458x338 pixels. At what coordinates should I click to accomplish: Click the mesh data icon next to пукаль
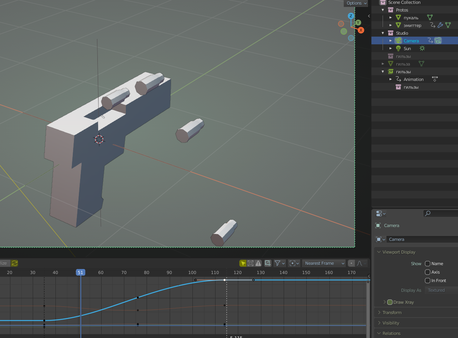click(430, 18)
